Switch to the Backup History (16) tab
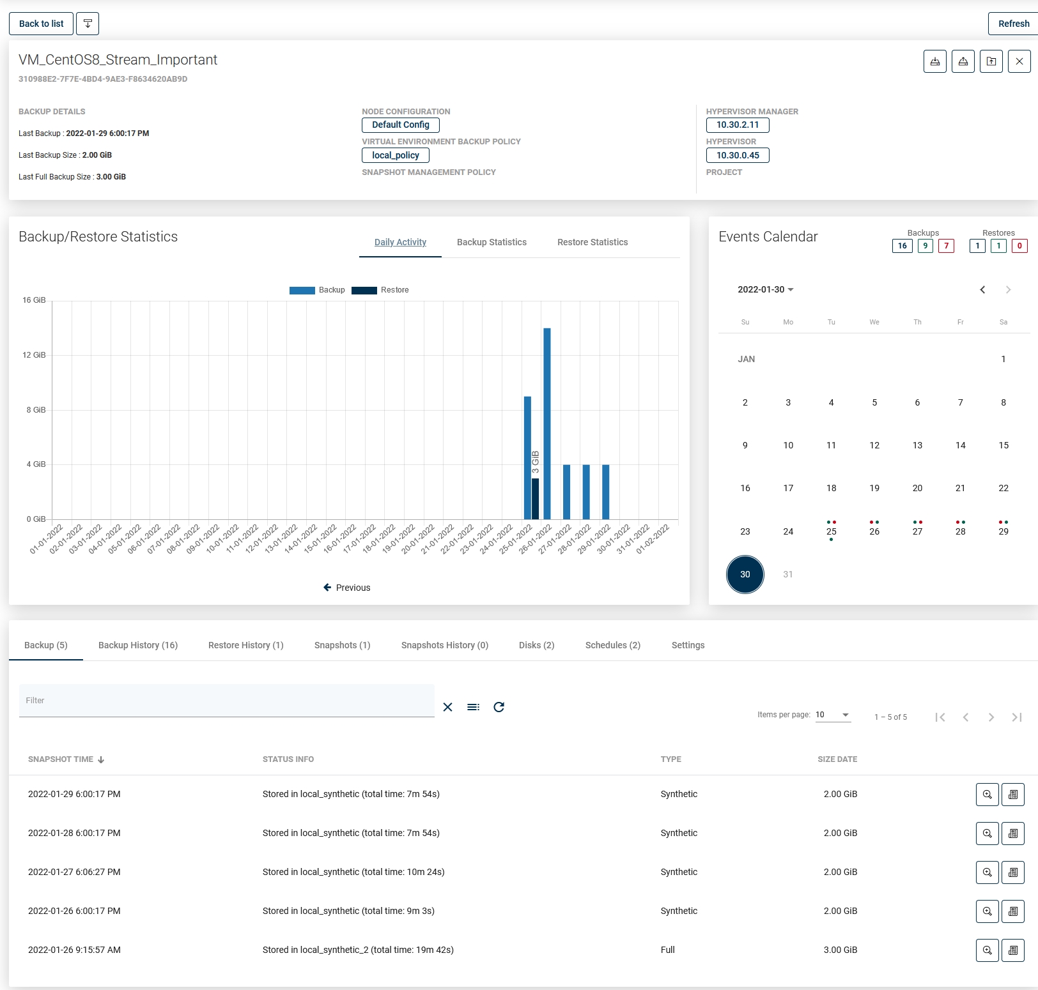The image size is (1038, 990). pos(138,645)
